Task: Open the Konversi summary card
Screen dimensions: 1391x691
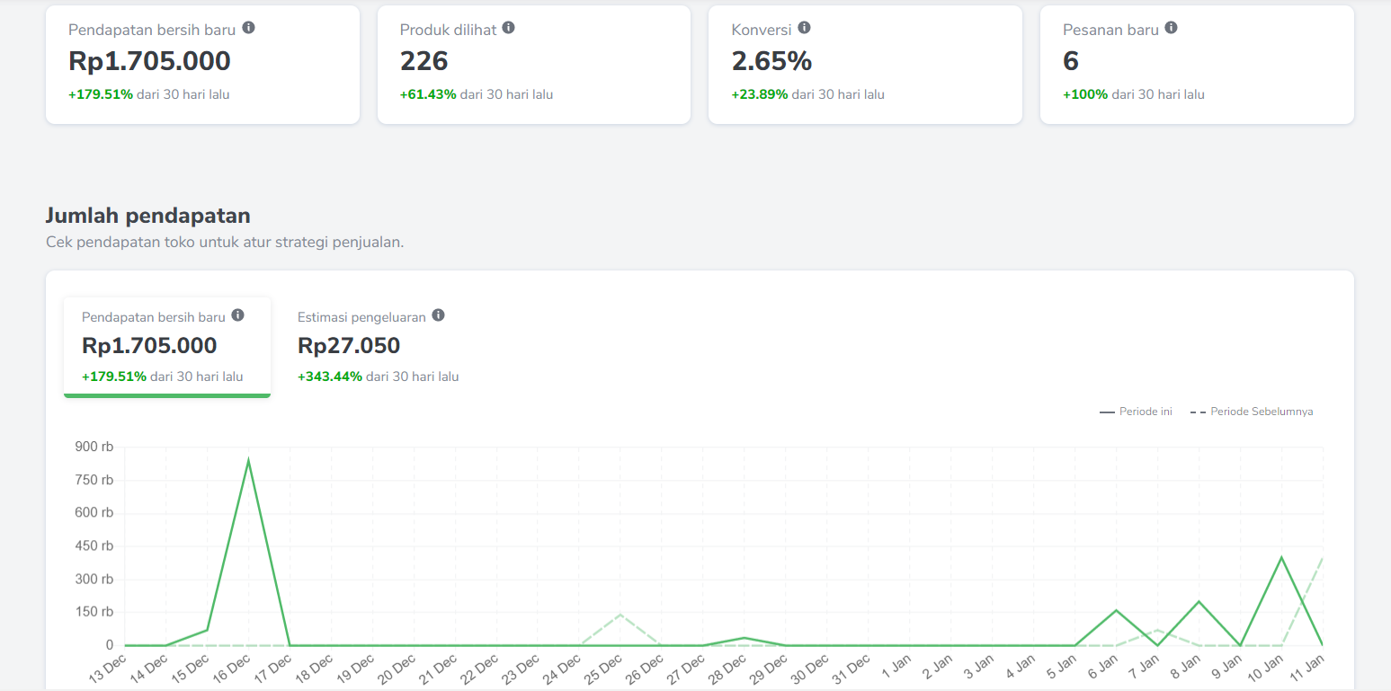Action: point(865,65)
